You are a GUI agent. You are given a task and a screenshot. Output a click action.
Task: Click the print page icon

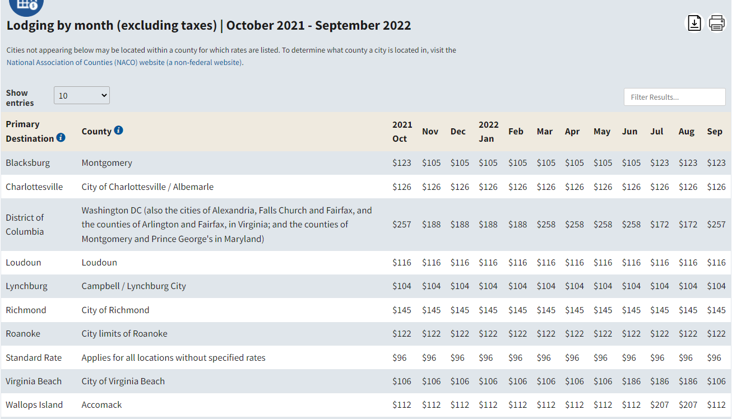coord(717,23)
